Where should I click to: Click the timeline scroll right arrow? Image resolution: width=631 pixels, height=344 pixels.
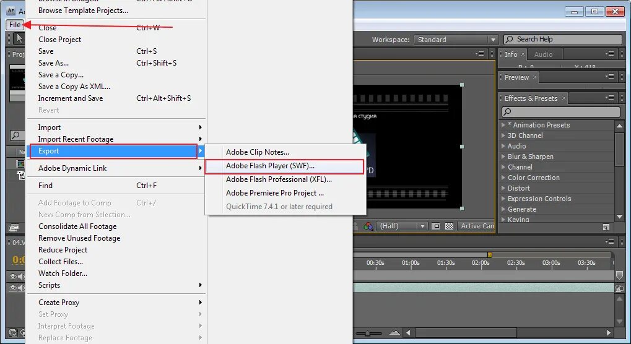[609, 333]
